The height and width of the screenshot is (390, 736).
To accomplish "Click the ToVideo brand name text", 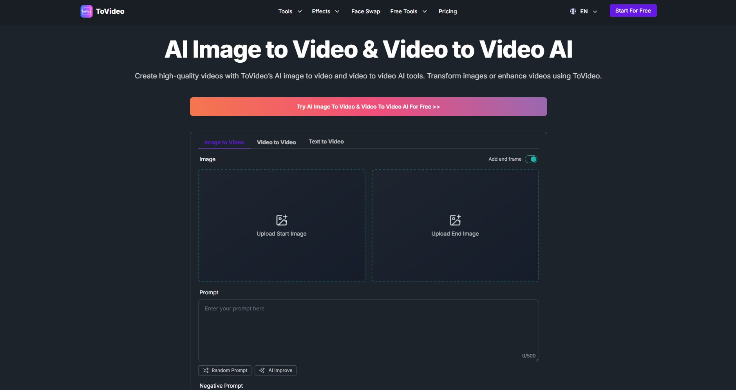I will tap(110, 11).
